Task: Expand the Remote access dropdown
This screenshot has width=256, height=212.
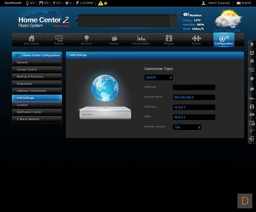Action: click(187, 127)
